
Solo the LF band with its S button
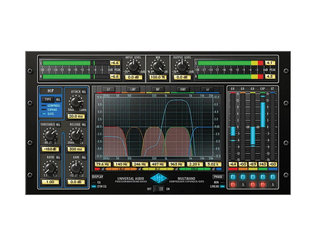pos(233,185)
